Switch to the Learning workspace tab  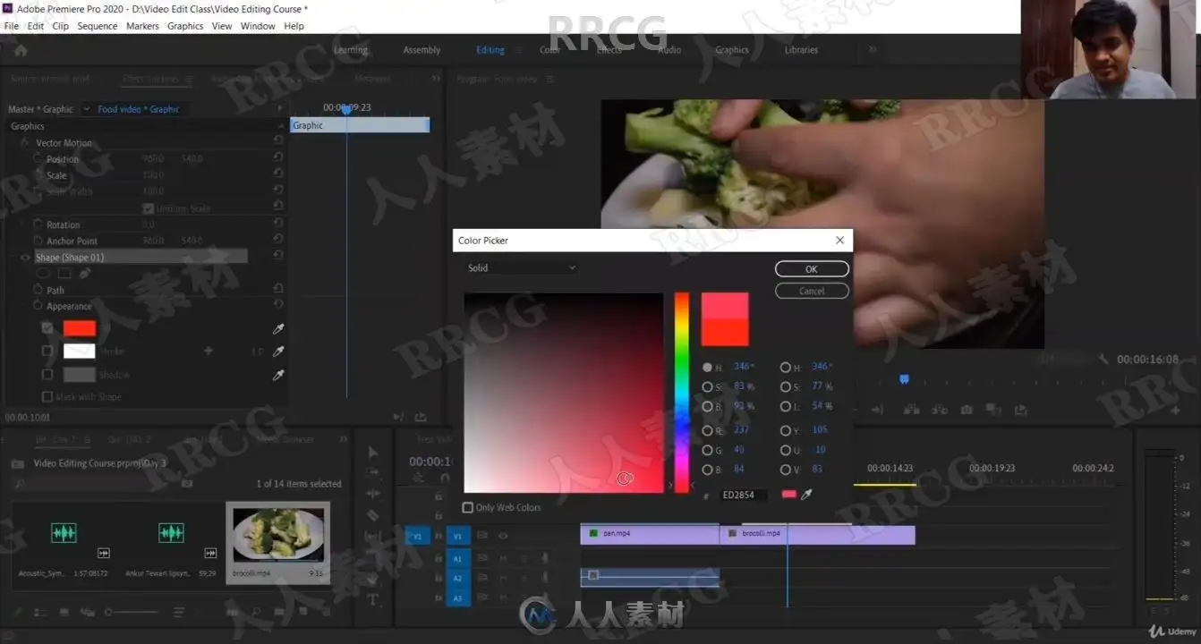pos(351,50)
